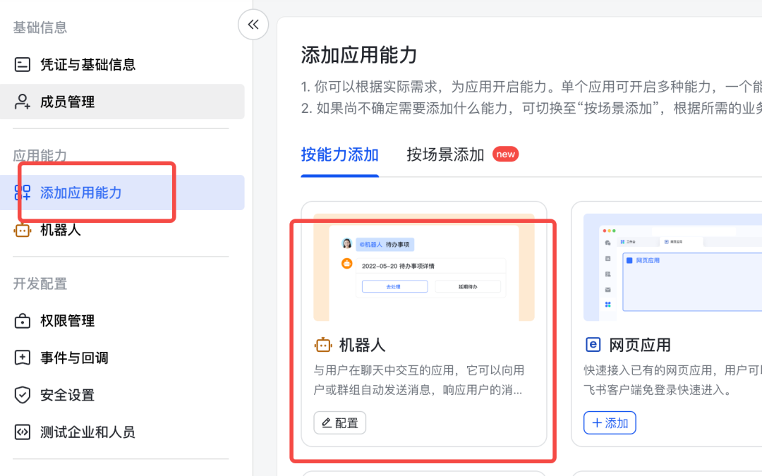
Task: Open 凭证与基础信息 in the sidebar
Action: (122, 65)
